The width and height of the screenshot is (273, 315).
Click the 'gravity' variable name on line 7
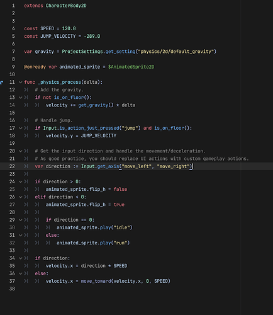45,52
